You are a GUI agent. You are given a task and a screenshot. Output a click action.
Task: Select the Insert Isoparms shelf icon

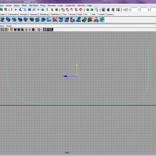pos(78,20)
